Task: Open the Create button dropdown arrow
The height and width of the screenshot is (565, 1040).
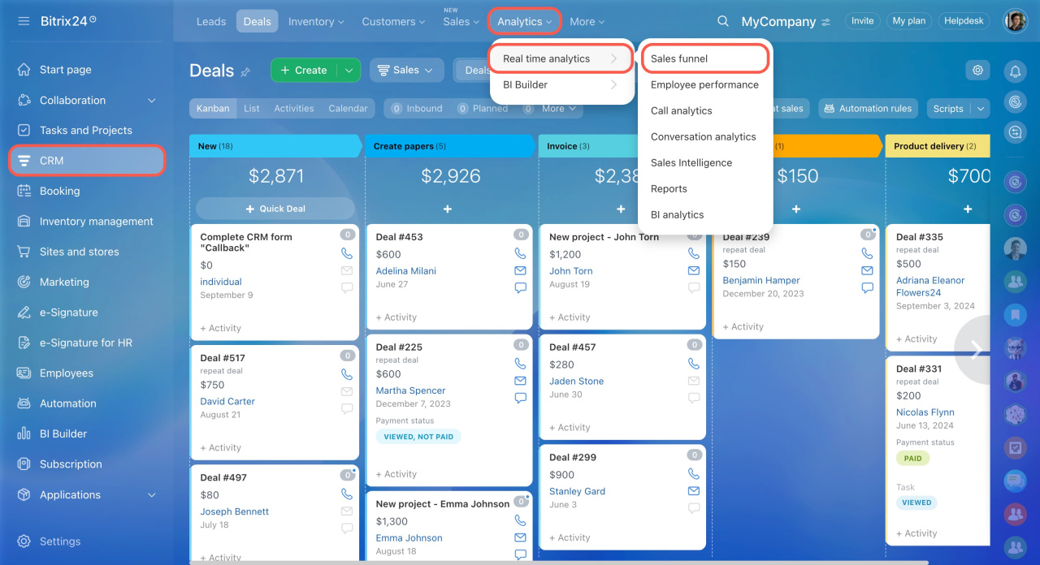Action: pos(349,70)
